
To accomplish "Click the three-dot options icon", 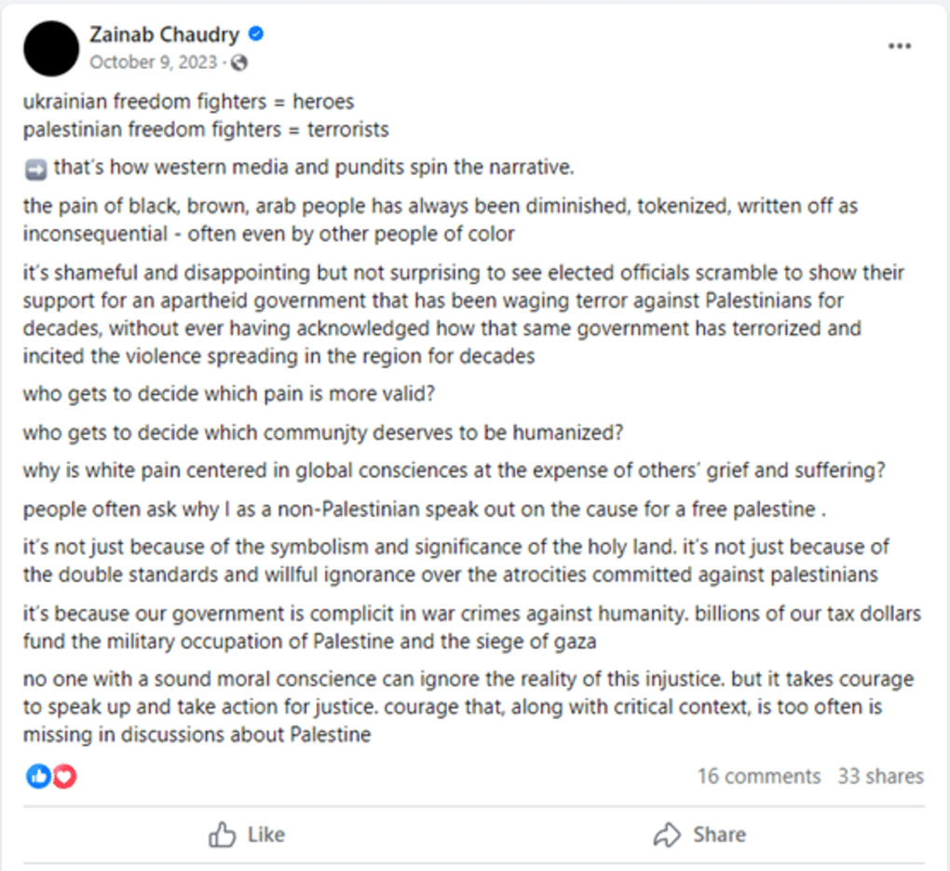I will [901, 44].
